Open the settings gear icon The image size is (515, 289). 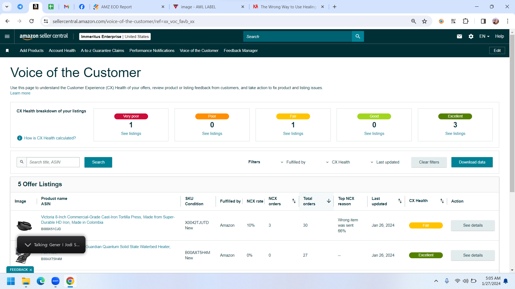tap(471, 36)
